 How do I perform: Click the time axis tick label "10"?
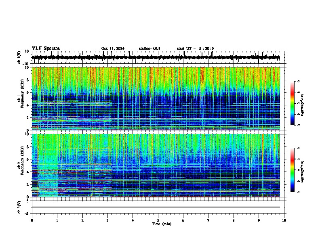click(x=284, y=220)
